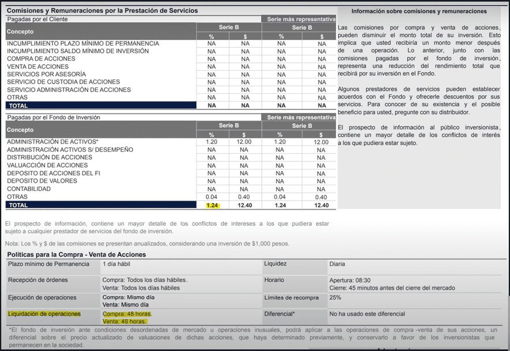Click the 'Límites de recompra' label

click(x=291, y=297)
